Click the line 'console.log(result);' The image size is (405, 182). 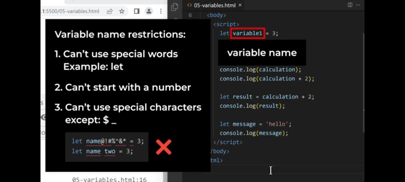click(x=252, y=106)
